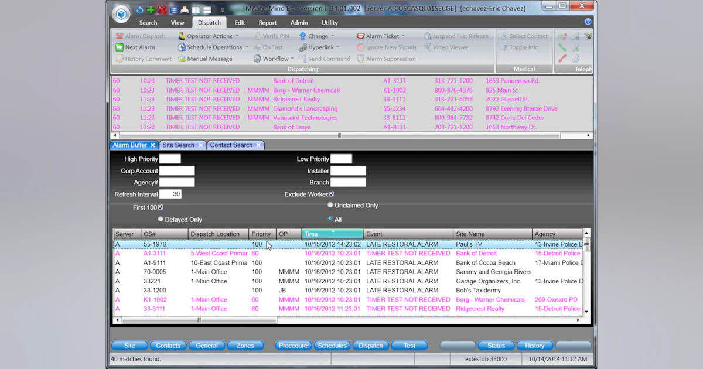Image resolution: width=703 pixels, height=369 pixels.
Task: Select the Unclaimed Only radio button
Action: (x=330, y=204)
